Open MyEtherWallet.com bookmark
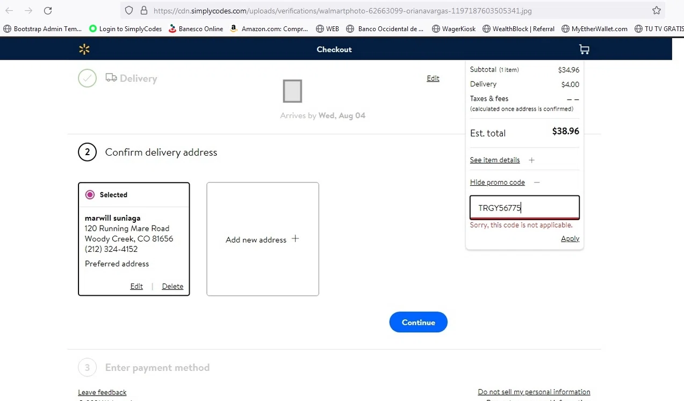Screen dimensions: 684x401 594,29
